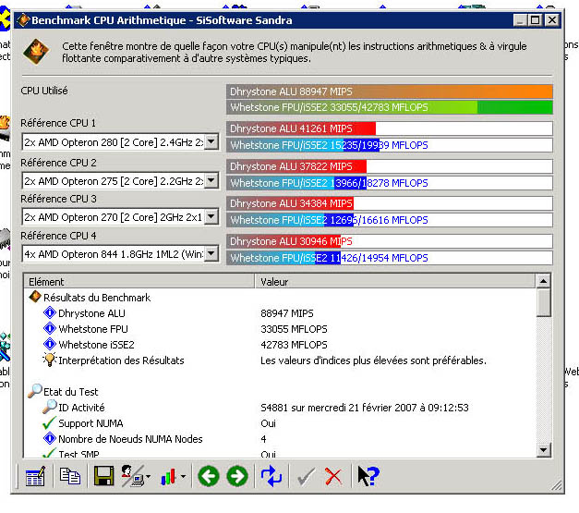Click the 4x AMD Opteron 844 combo box
This screenshot has width=579, height=513.
click(x=120, y=254)
